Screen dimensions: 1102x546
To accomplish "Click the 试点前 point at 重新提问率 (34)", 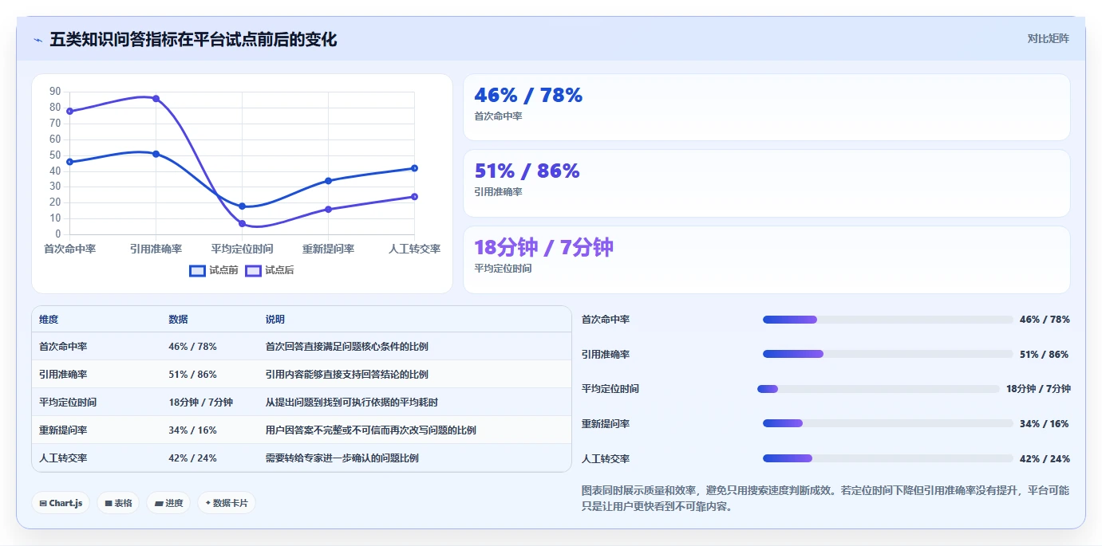I will 328,181.
